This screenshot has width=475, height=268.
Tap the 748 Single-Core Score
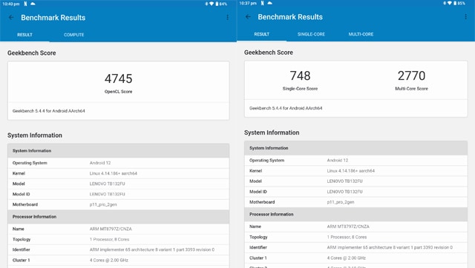(300, 80)
